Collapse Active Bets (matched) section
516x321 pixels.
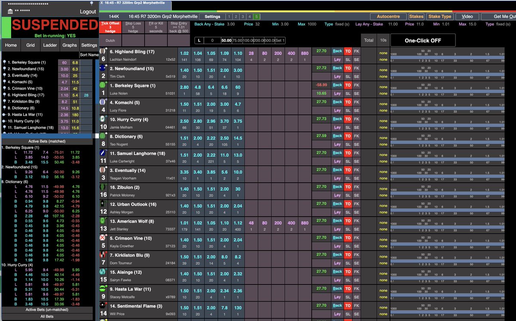click(x=47, y=141)
